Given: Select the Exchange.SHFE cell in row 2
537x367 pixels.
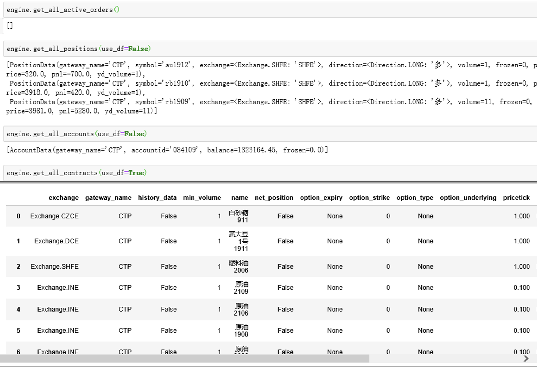Looking at the screenshot, I should 55,266.
